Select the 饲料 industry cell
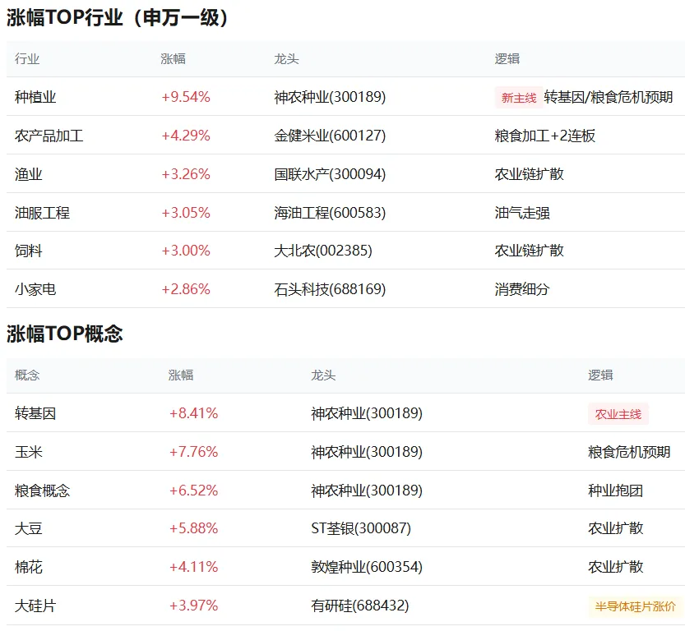The image size is (685, 631). click(29, 251)
